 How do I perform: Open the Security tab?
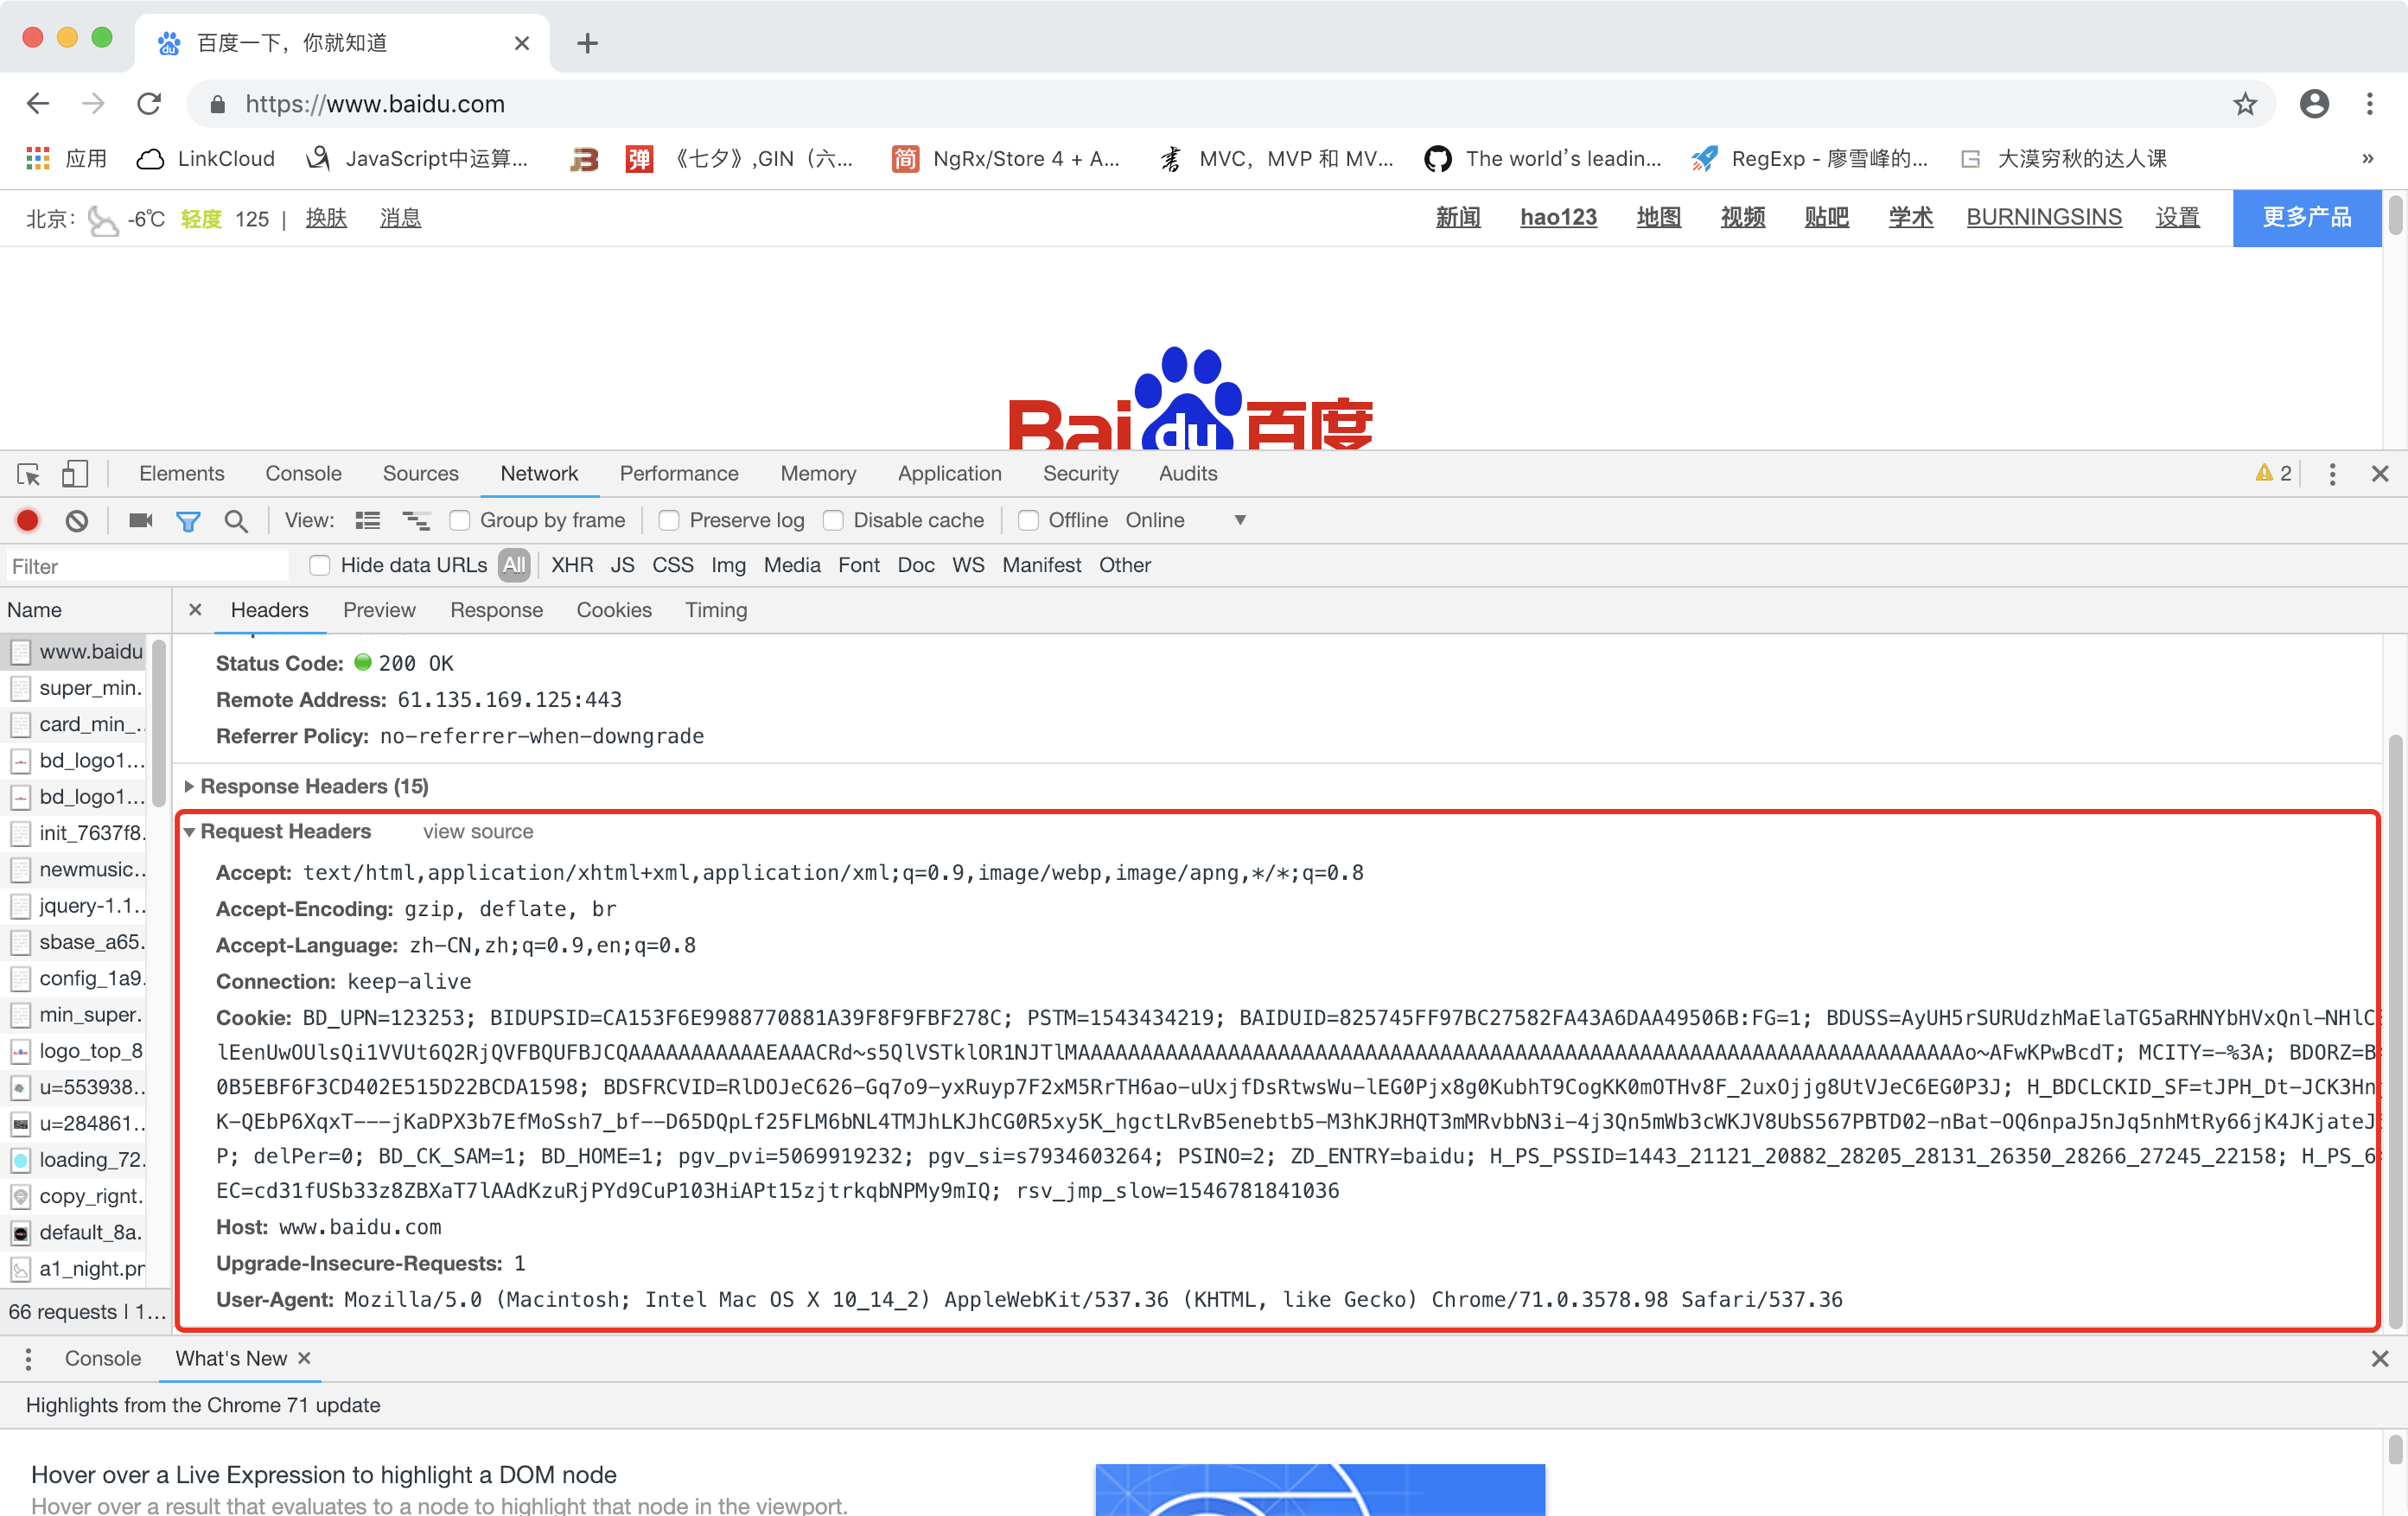click(1080, 473)
